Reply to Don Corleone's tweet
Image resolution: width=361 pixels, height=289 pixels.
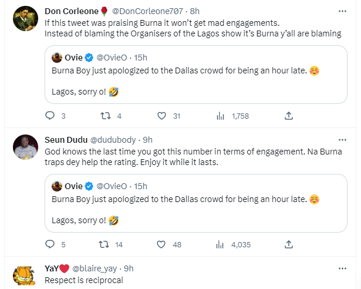49,116
